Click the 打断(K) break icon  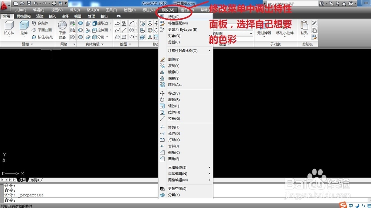point(162,140)
